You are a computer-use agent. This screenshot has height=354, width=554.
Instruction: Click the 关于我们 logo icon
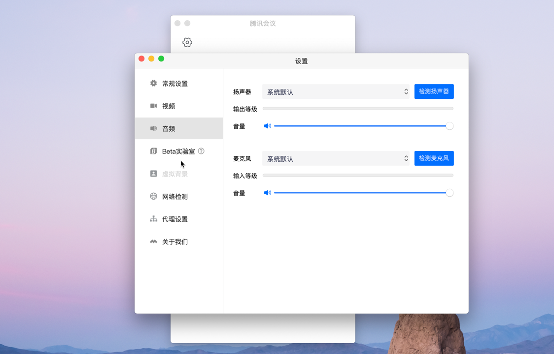(x=153, y=241)
